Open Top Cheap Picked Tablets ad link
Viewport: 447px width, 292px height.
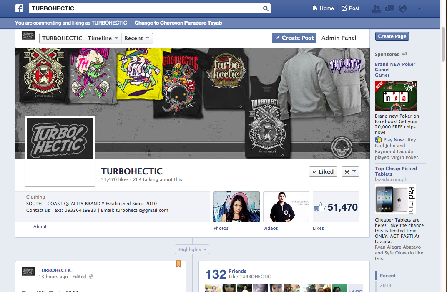(x=396, y=171)
